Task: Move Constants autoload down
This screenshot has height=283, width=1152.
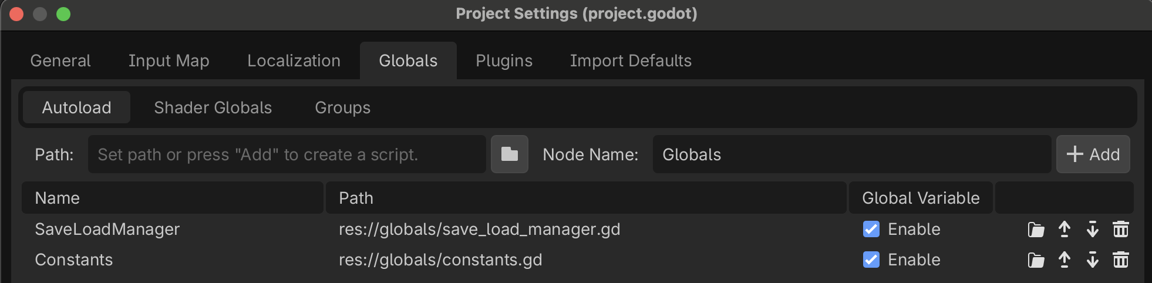Action: [x=1092, y=260]
